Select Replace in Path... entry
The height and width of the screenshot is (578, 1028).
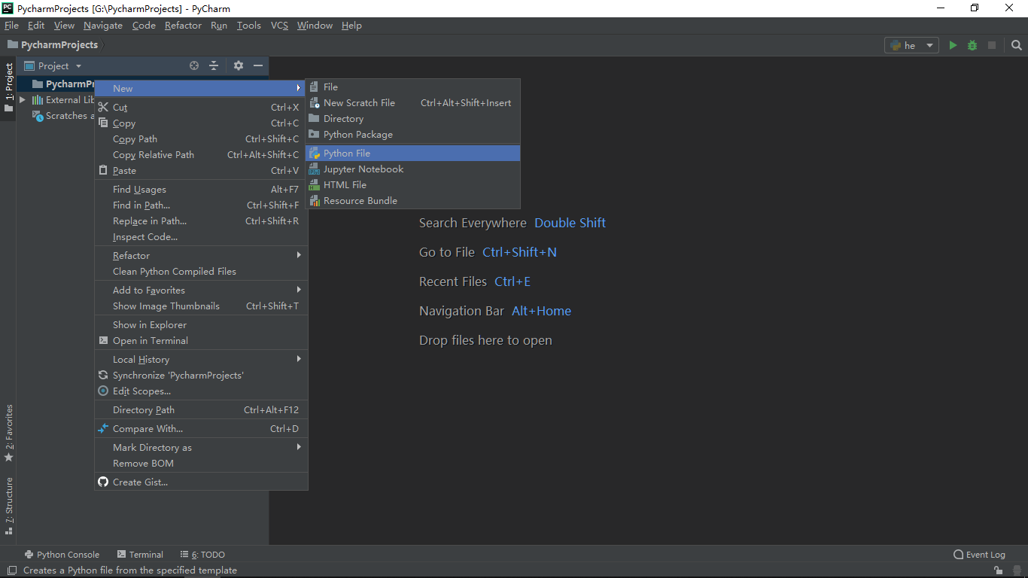(x=201, y=221)
